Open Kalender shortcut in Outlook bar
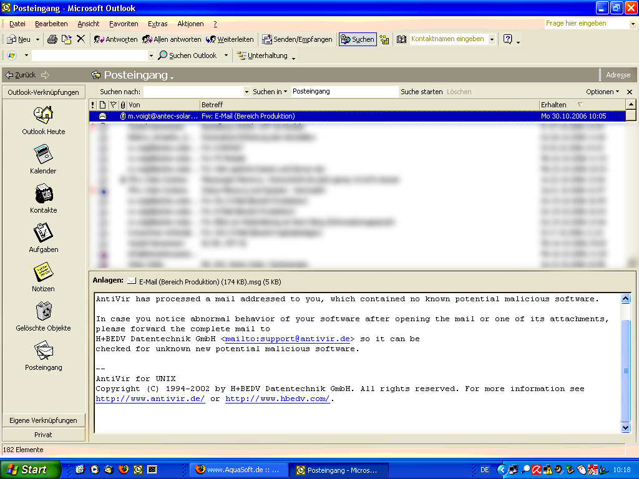 coord(43,153)
